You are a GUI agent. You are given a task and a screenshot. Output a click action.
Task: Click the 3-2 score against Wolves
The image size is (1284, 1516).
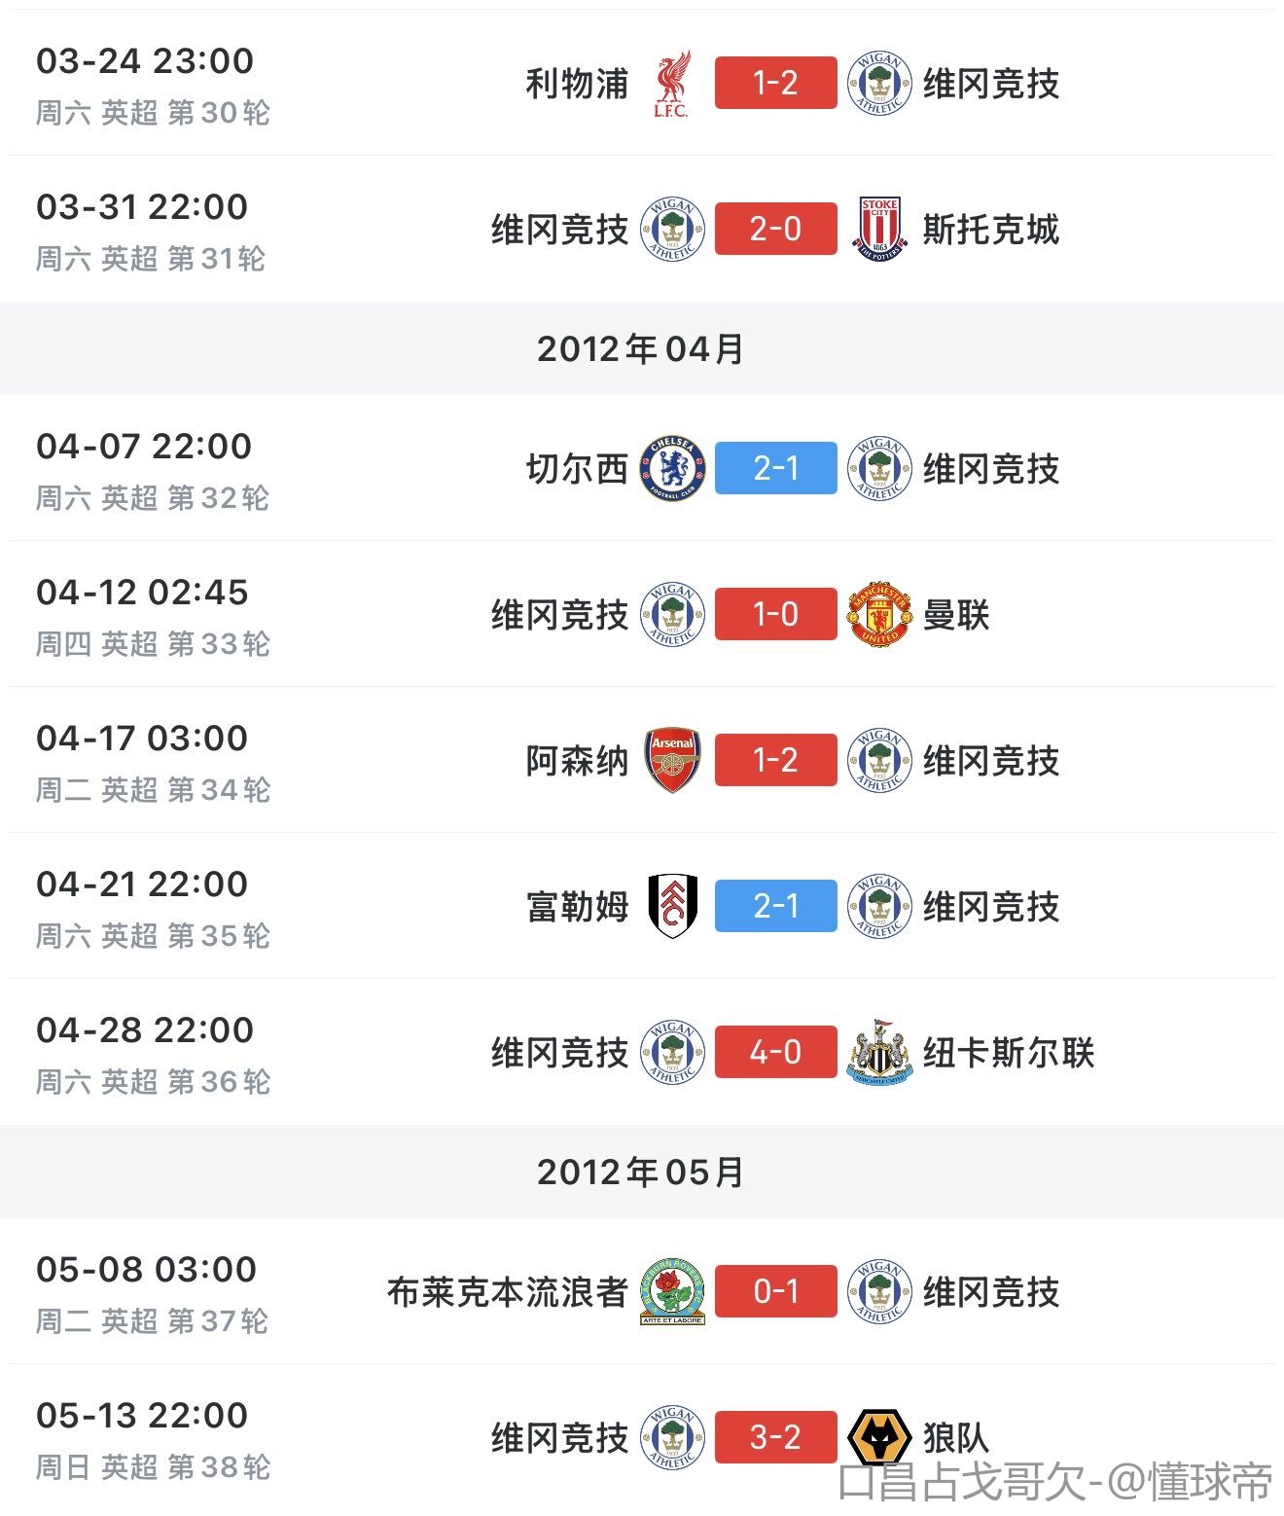(x=775, y=1437)
